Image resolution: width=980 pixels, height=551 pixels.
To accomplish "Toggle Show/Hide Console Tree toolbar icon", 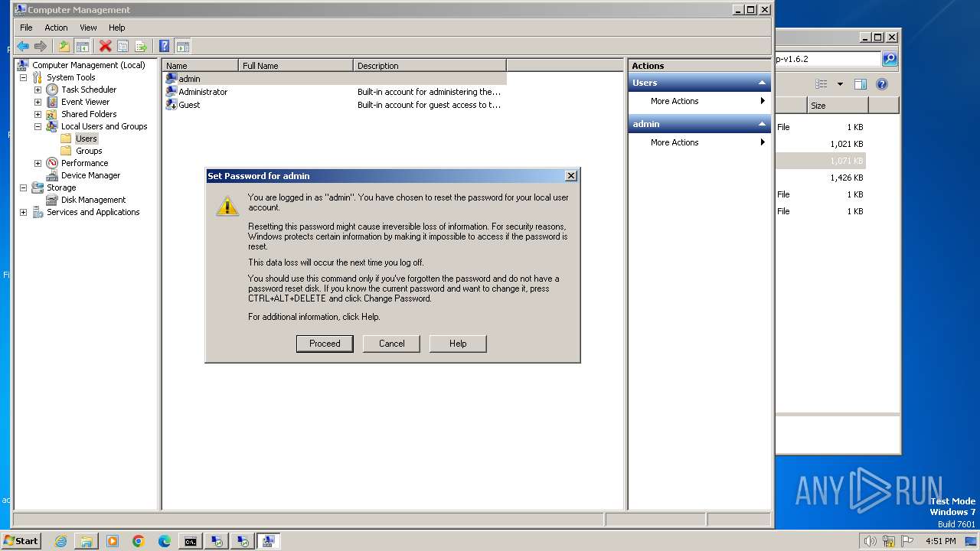I will (82, 47).
